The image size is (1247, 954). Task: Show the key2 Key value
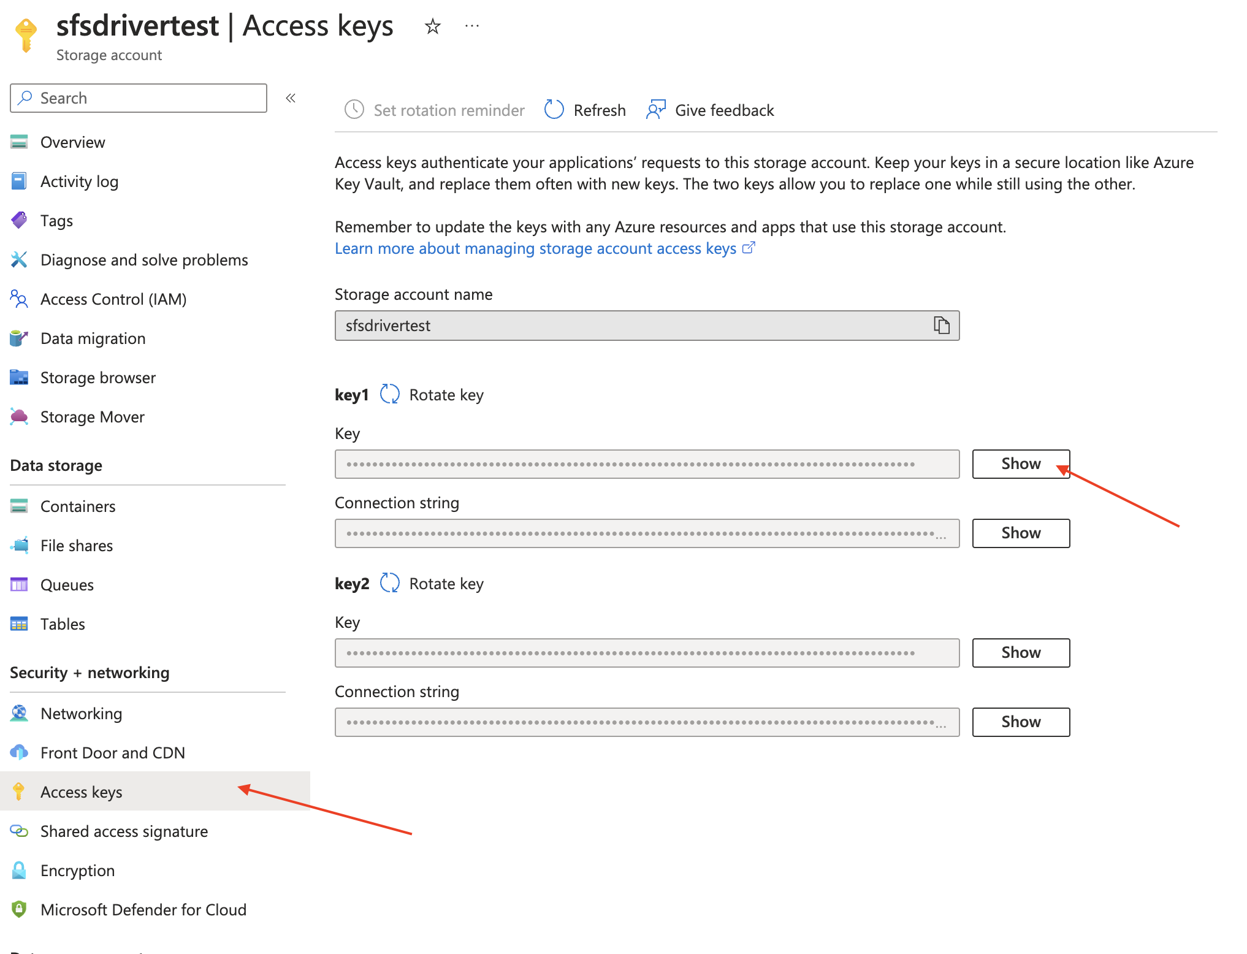[x=1021, y=653]
